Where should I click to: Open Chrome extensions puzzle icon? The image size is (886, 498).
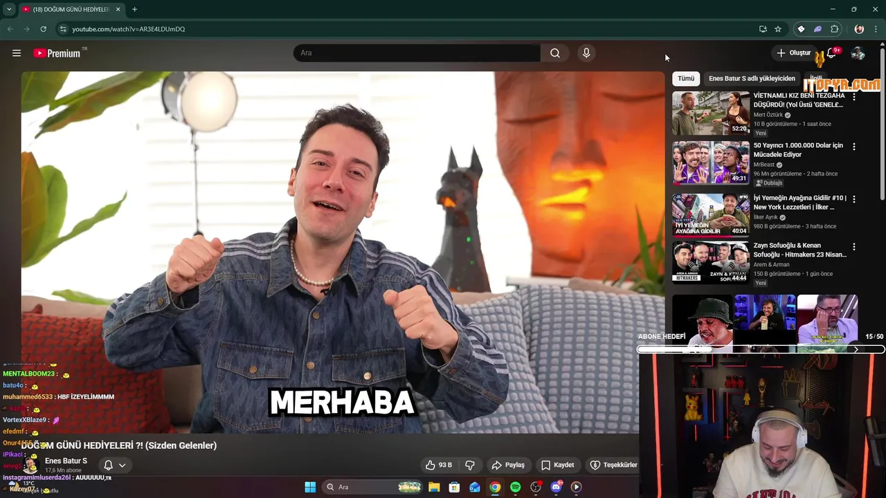(x=835, y=29)
